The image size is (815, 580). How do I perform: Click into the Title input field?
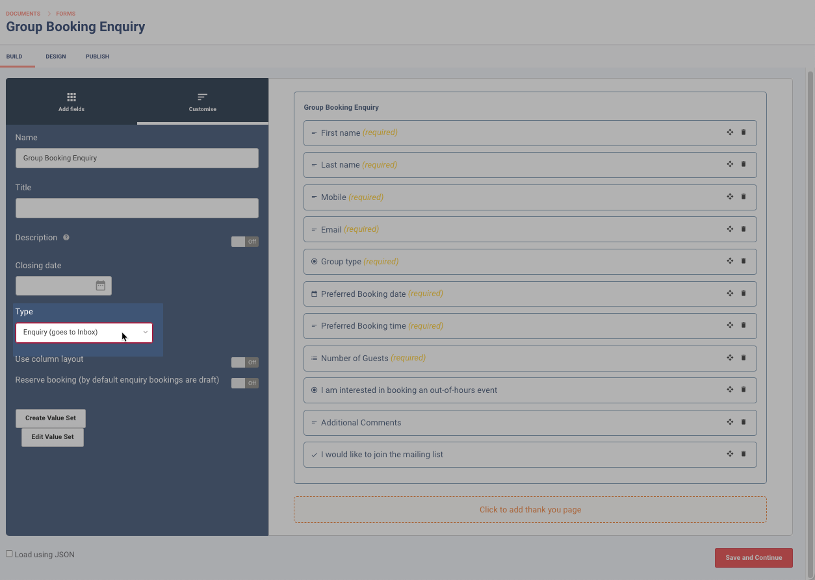tap(137, 208)
